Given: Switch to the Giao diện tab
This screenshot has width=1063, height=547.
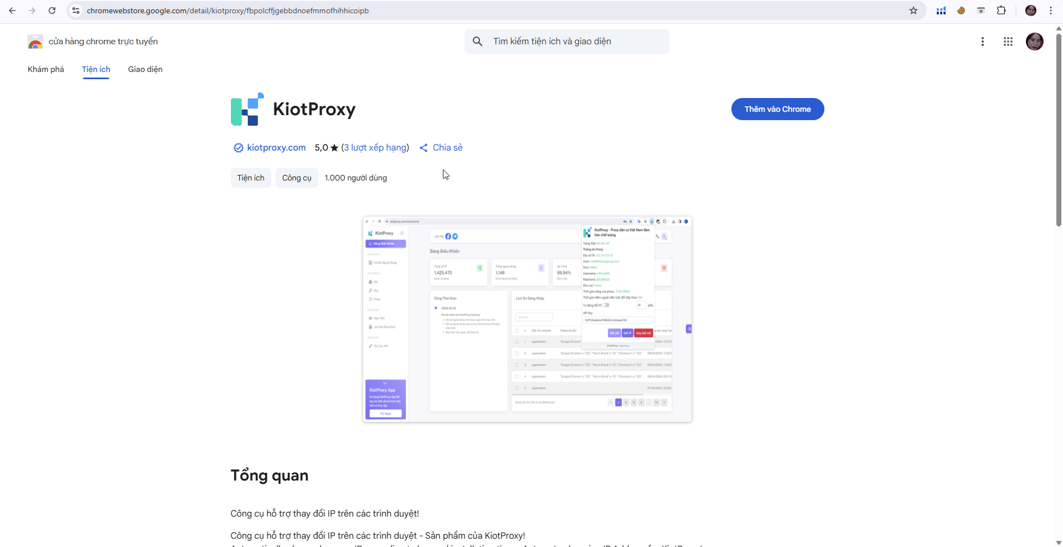Looking at the screenshot, I should click(145, 69).
